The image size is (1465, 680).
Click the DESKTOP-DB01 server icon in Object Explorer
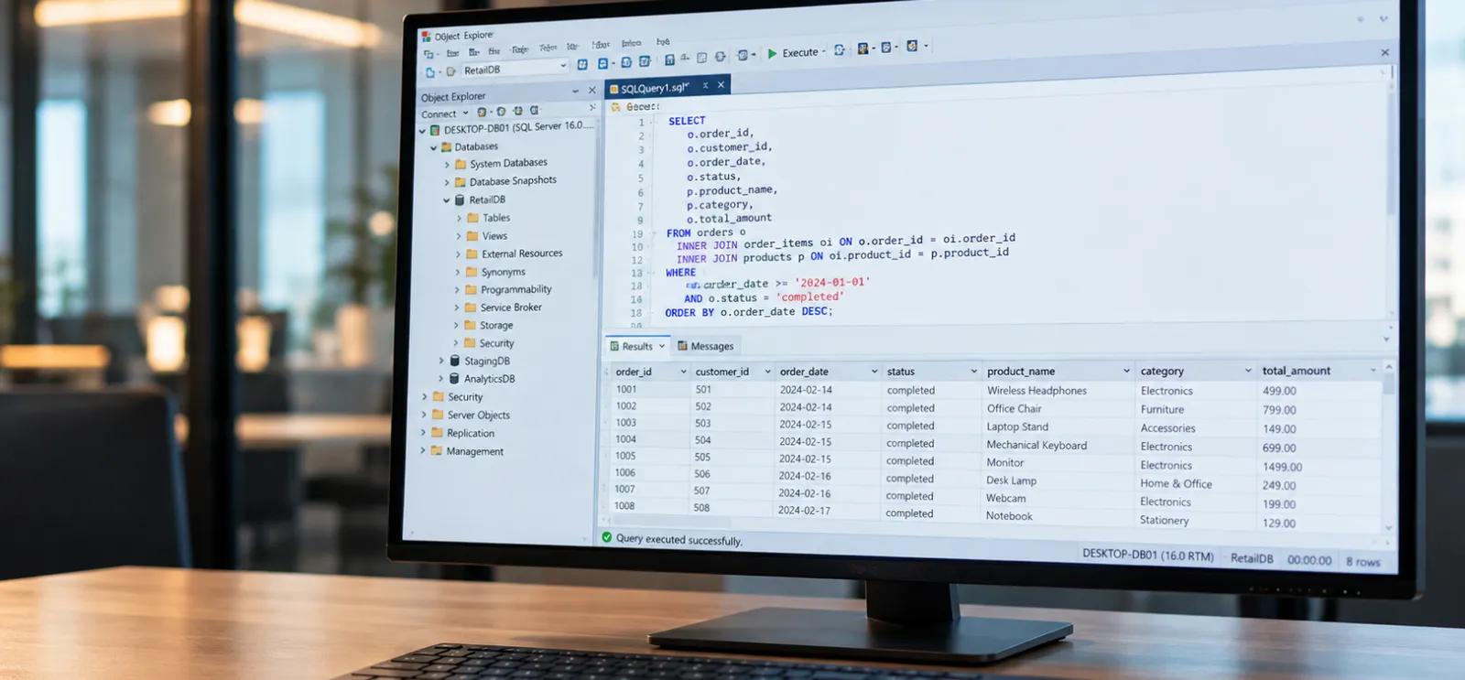click(x=435, y=130)
